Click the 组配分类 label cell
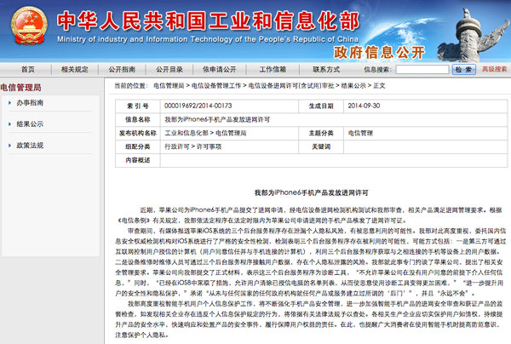Image resolution: width=511 pixels, height=344 pixels. click(x=137, y=146)
